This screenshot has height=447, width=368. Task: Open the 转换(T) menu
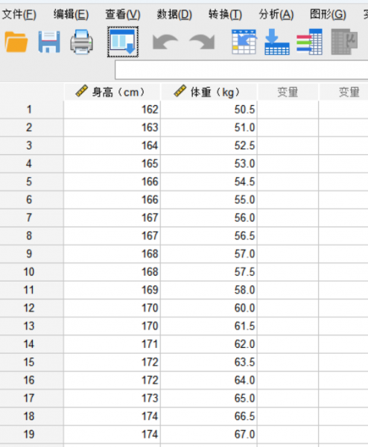[225, 14]
